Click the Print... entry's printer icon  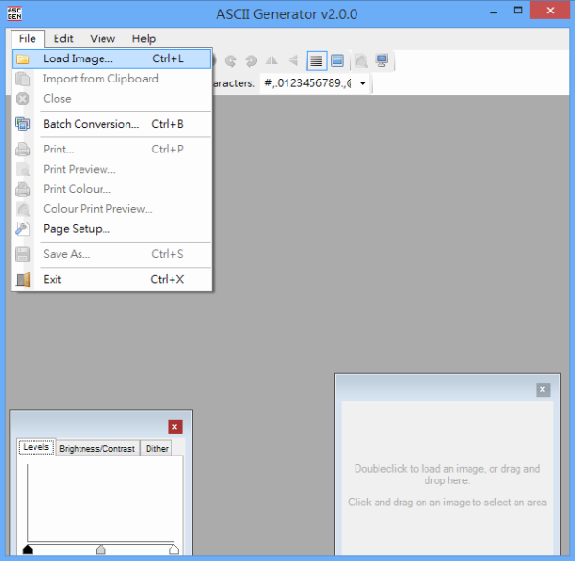pyautogui.click(x=23, y=150)
